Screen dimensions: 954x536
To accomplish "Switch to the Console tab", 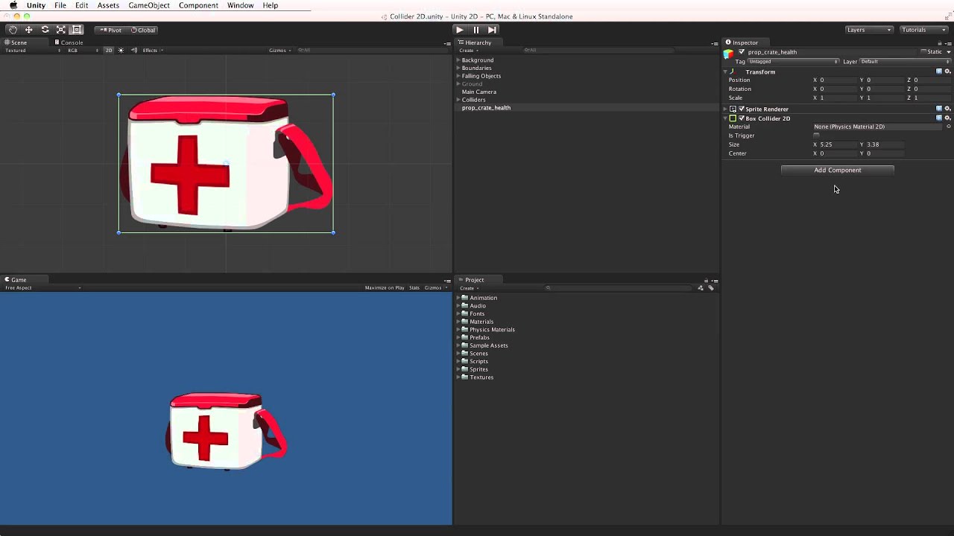I will point(69,42).
